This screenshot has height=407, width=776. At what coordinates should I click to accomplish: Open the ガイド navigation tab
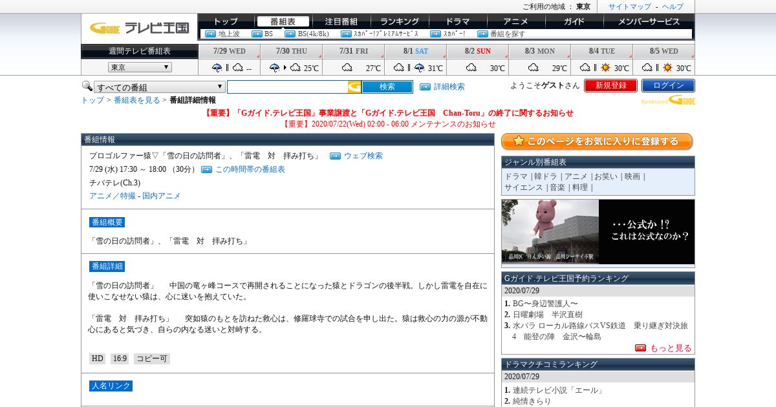click(574, 21)
